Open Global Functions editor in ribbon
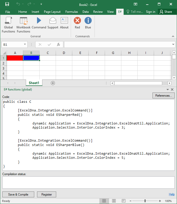Image resolution: width=177 pixels, height=204 pixels. [8, 25]
